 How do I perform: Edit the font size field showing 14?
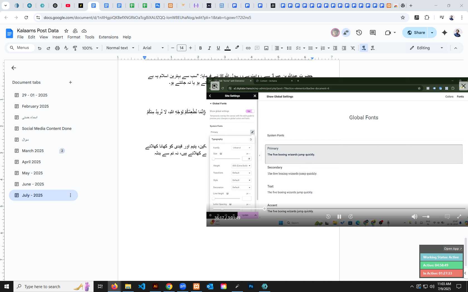point(182,48)
